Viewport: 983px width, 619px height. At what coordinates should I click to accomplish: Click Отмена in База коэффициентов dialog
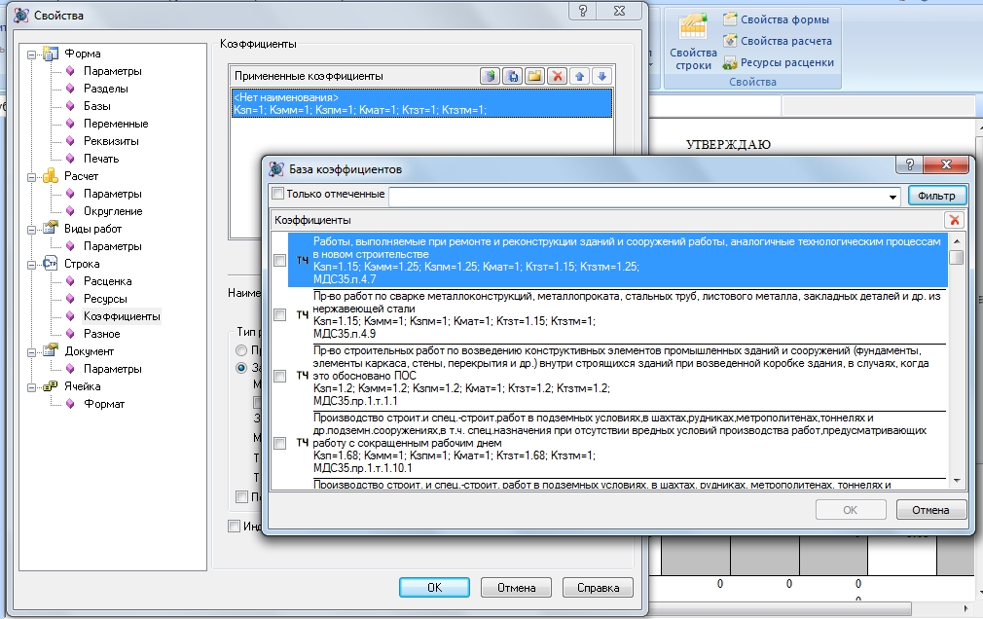click(x=930, y=510)
